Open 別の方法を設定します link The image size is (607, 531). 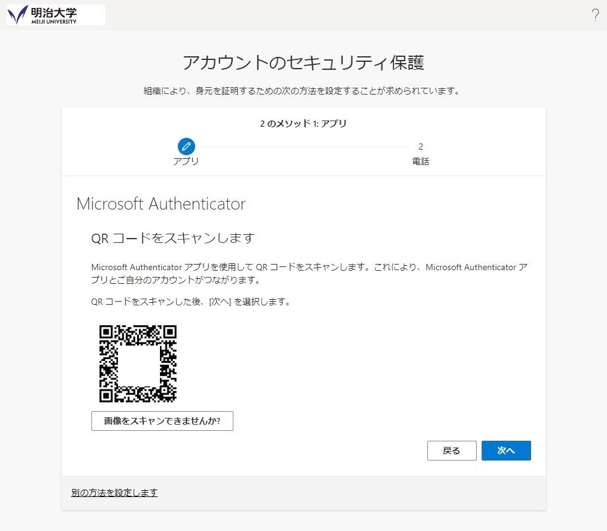pos(115,493)
